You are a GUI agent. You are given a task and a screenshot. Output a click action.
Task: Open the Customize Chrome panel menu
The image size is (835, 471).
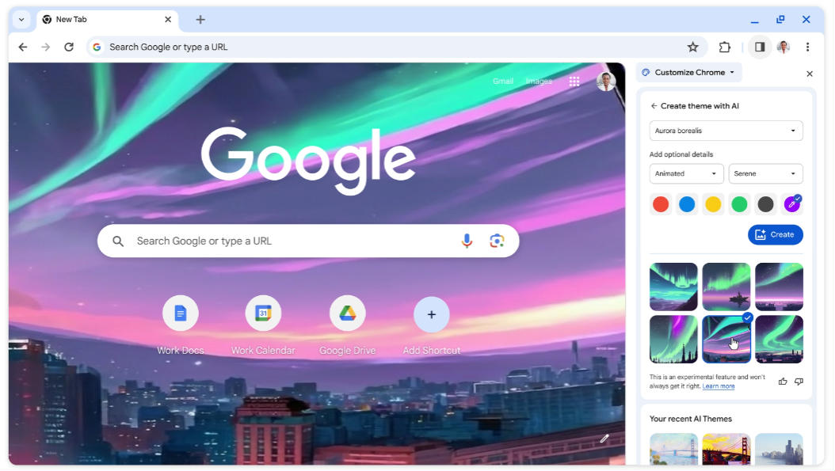tap(688, 72)
